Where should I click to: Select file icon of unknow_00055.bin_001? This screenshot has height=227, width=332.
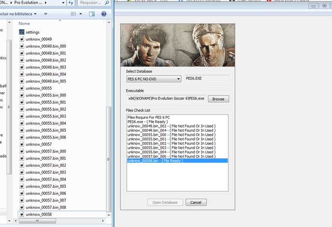click(x=22, y=102)
